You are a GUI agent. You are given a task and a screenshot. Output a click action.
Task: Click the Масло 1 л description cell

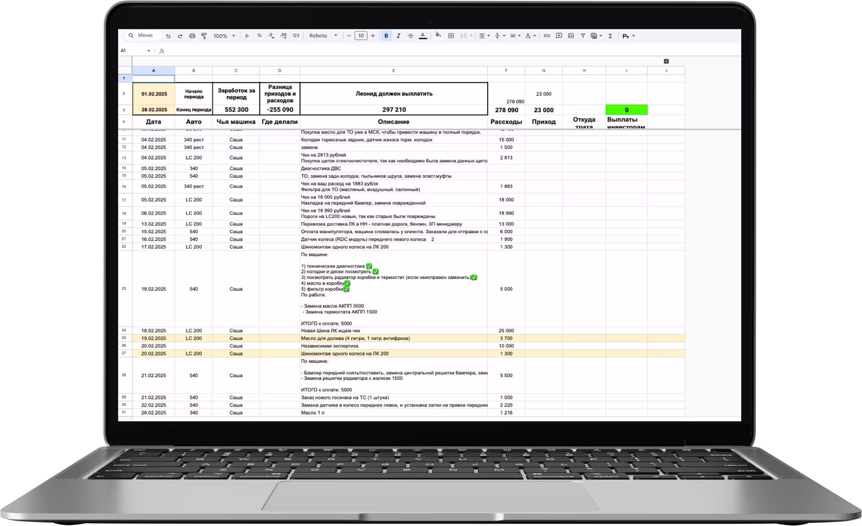point(394,413)
